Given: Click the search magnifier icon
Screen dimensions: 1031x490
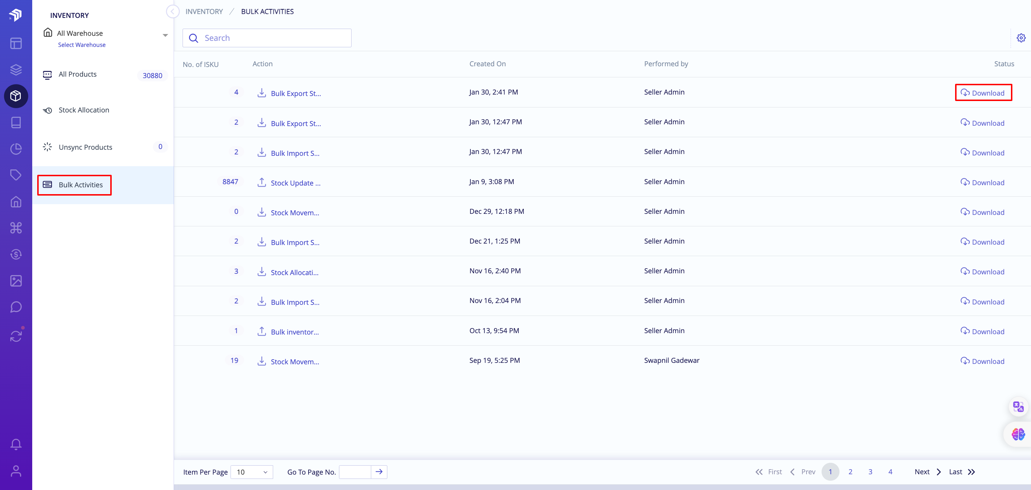Looking at the screenshot, I should click(194, 38).
